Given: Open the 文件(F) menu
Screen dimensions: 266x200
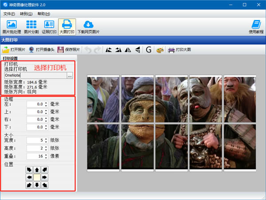Looking at the screenshot, I should (9, 14).
